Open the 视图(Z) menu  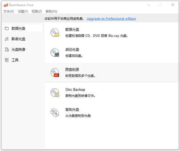[37, 12]
